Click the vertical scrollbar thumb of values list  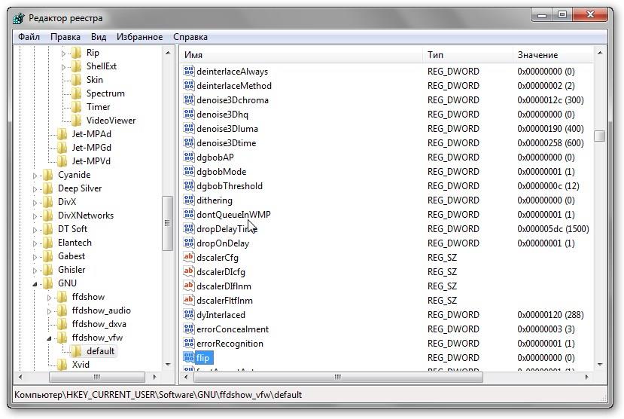coord(599,136)
